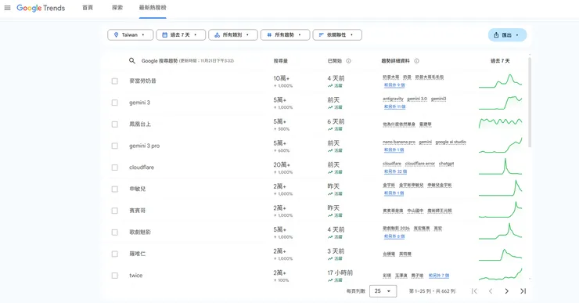Expand 和另外 8 個 in 歌劇魅影 row
Image resolution: width=579 pixels, height=303 pixels.
click(394, 236)
